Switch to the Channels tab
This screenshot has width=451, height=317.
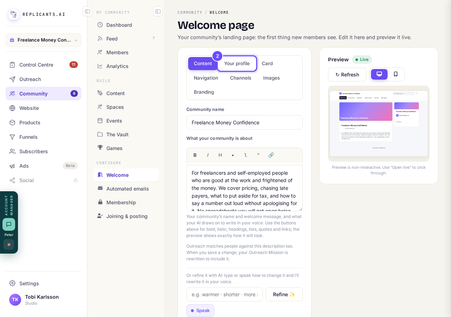[241, 78]
